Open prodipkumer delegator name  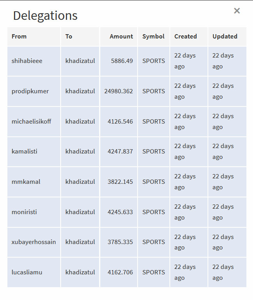point(30,91)
